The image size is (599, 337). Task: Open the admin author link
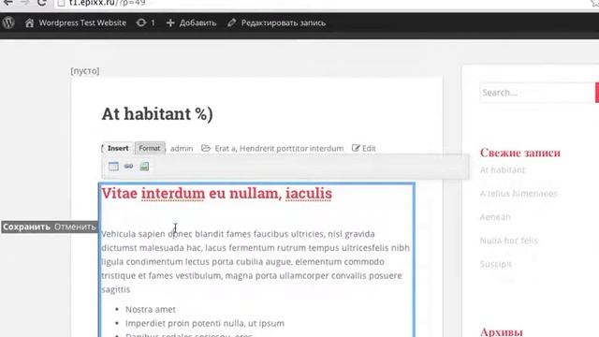pos(182,148)
